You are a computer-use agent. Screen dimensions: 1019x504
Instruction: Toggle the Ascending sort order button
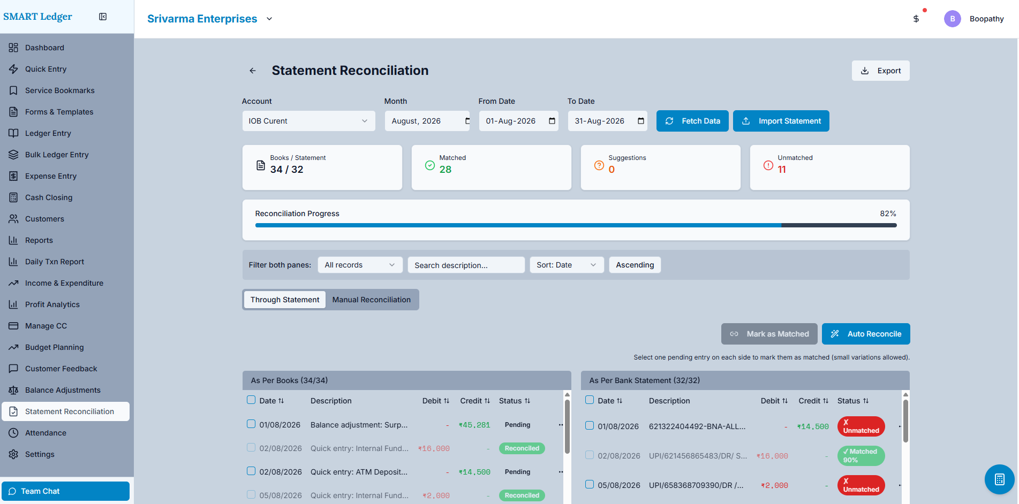coord(635,265)
